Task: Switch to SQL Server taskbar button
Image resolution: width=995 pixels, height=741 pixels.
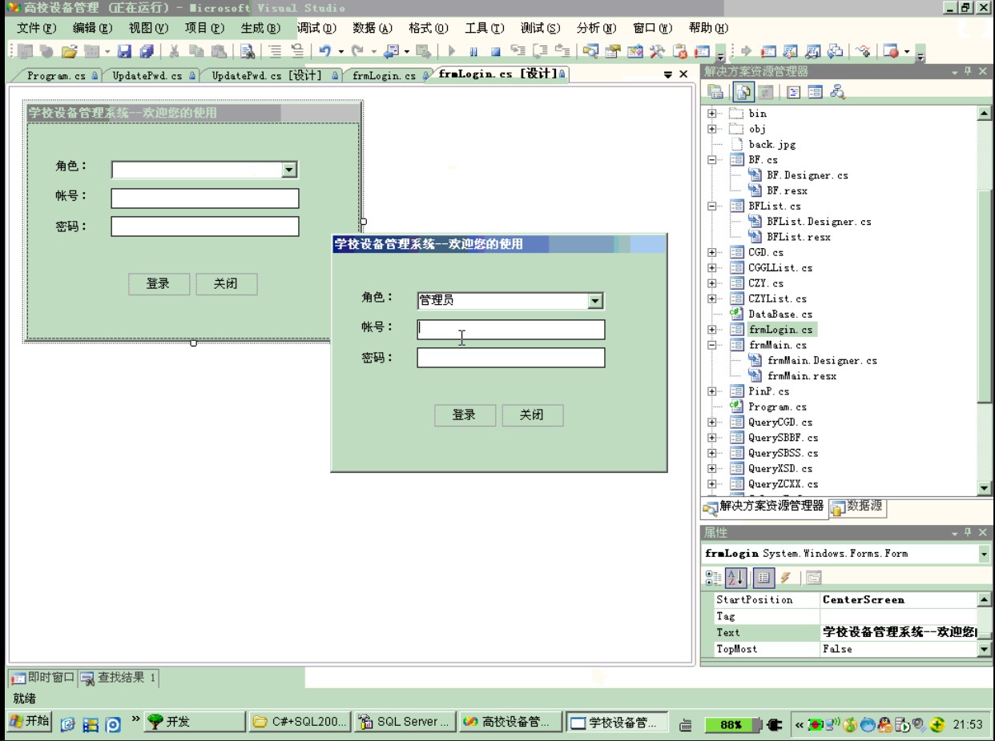Action: (405, 723)
